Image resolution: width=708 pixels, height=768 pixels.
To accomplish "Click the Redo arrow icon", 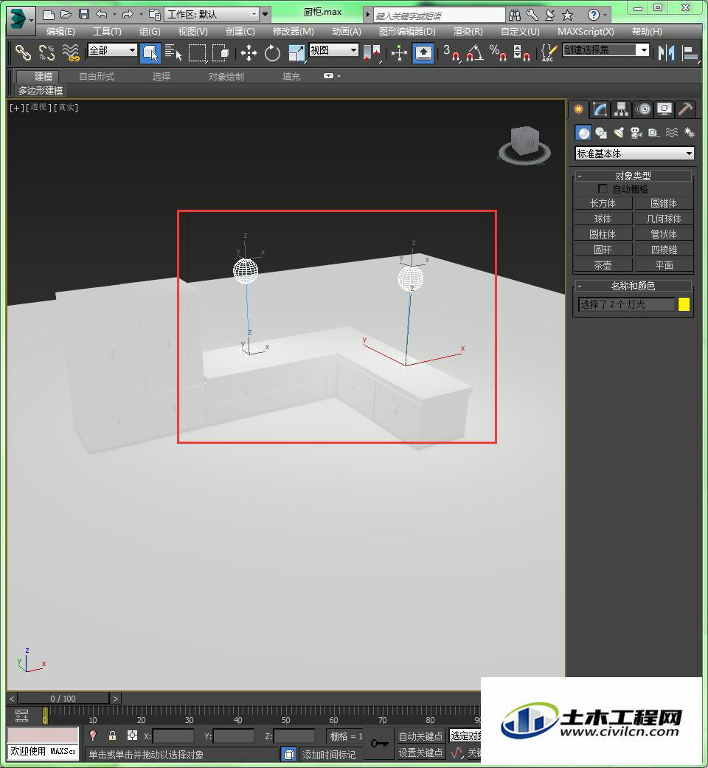I will click(128, 15).
